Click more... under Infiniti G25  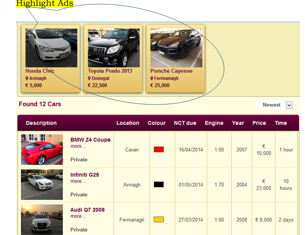tap(78, 181)
